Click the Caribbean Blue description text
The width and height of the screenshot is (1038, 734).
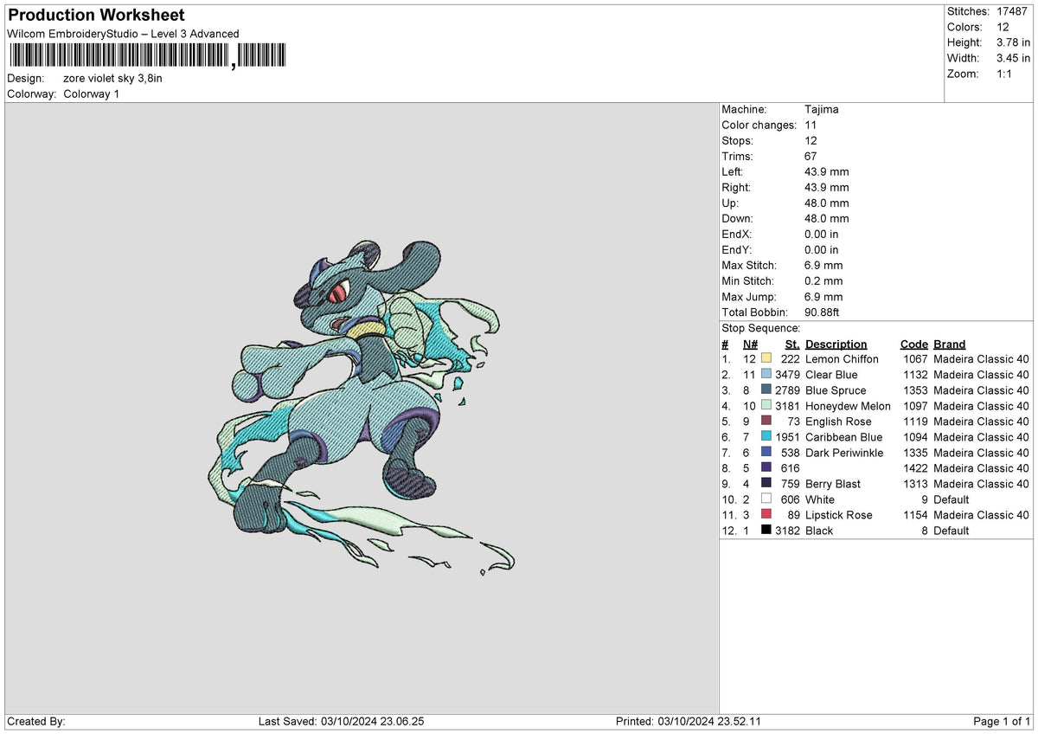(x=843, y=436)
